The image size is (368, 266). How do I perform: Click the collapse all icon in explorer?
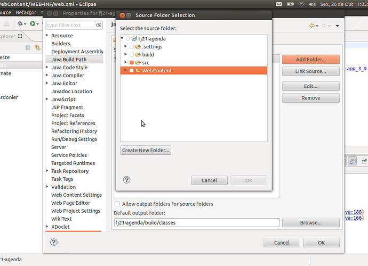point(28,48)
